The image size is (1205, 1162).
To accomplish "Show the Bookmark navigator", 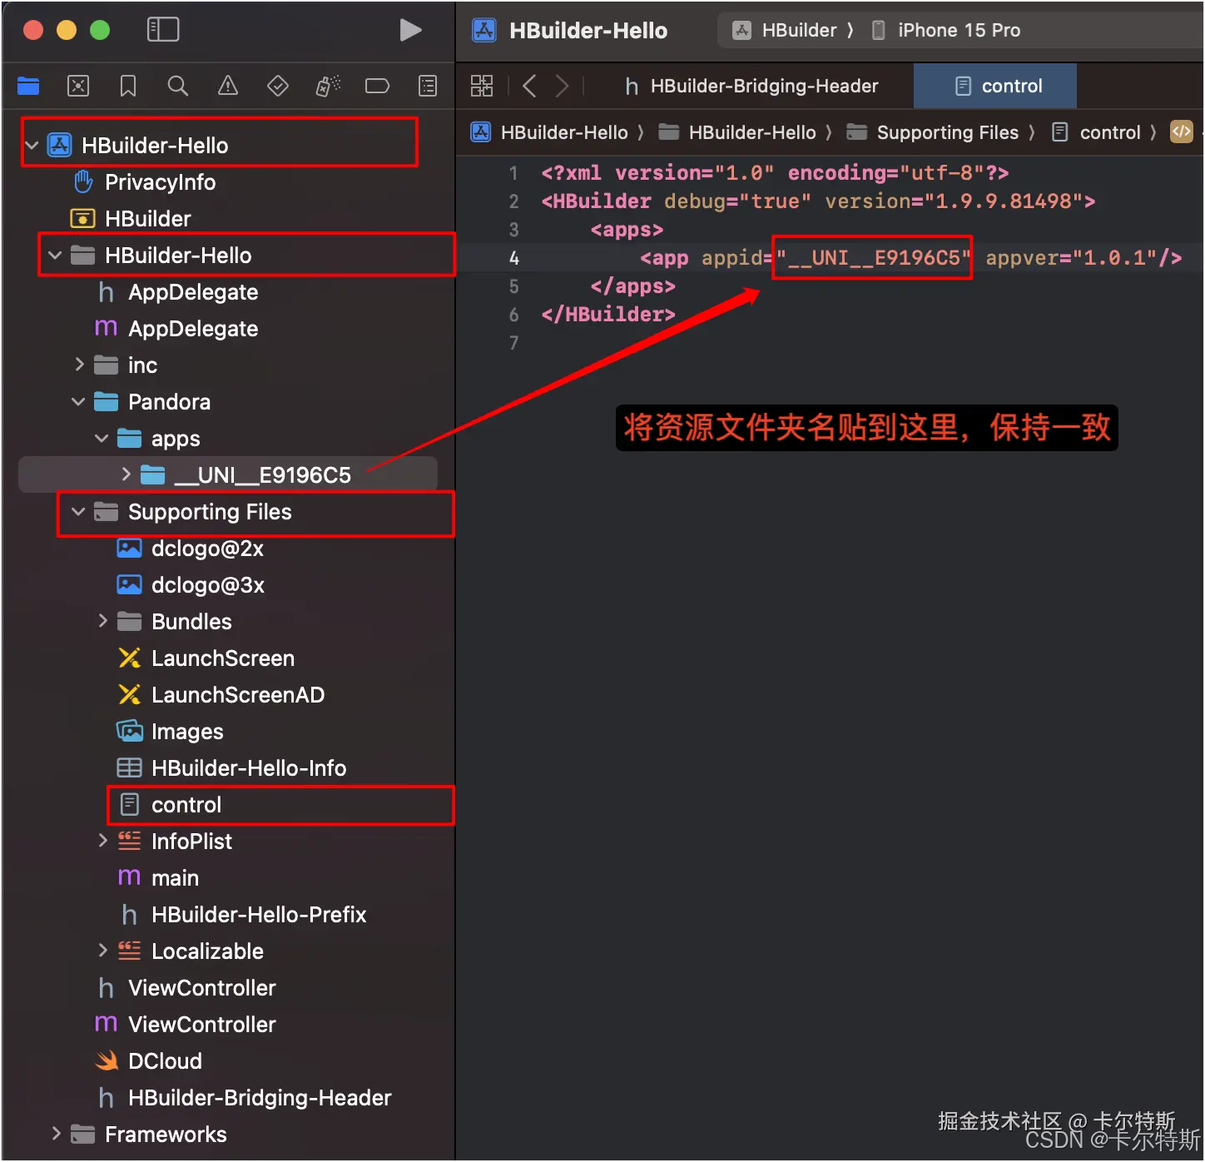I will pyautogui.click(x=128, y=86).
